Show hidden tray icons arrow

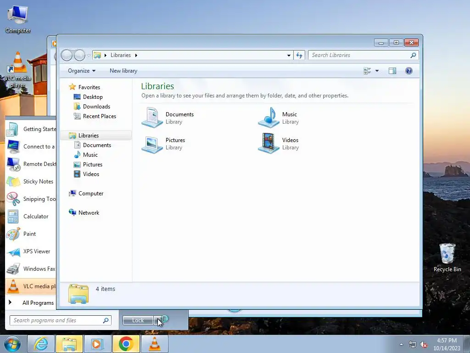[x=401, y=345]
